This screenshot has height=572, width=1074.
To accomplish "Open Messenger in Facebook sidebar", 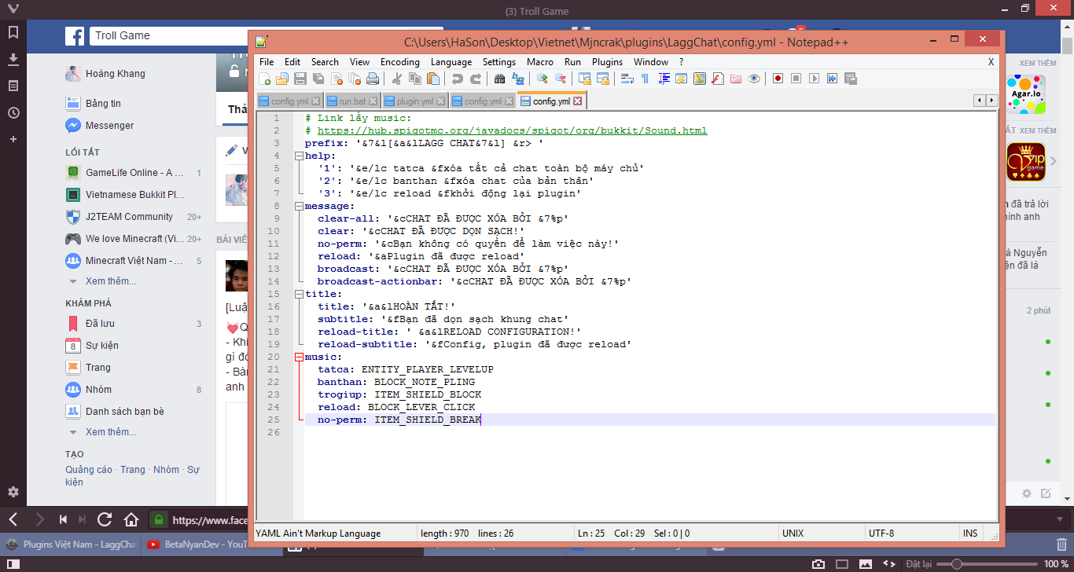I will coord(109,126).
